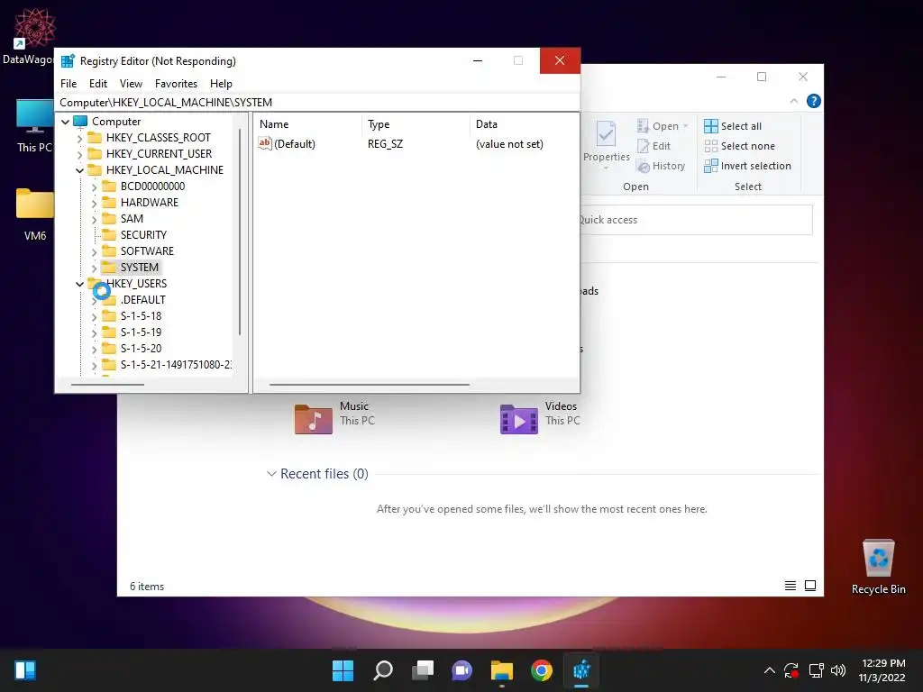Open File menu in Registry Editor
This screenshot has width=923, height=692.
tap(69, 84)
